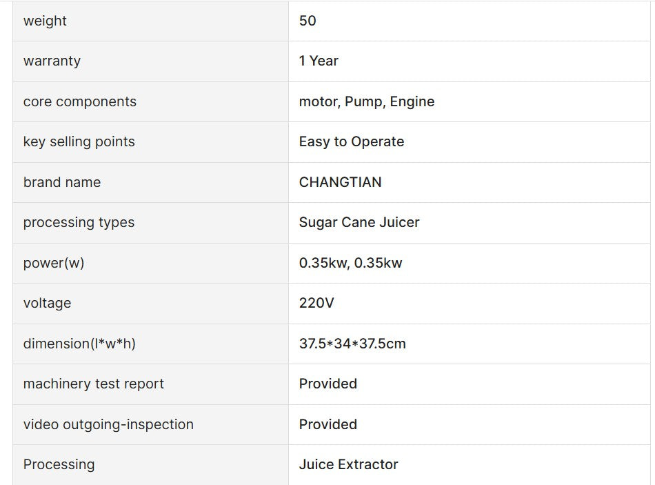Select 'motor, Pump, Engine' value text

366,101
